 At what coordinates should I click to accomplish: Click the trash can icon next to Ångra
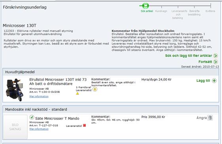(210, 117)
